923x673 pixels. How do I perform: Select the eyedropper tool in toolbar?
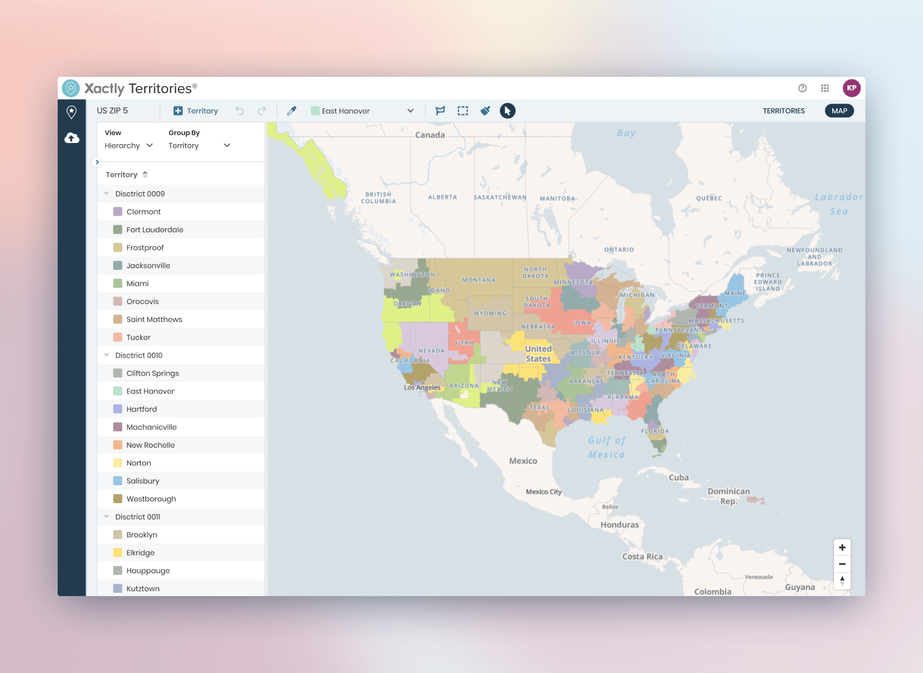tap(292, 111)
